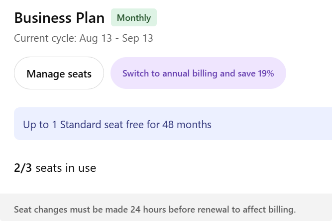This screenshot has width=332, height=221.
Task: Click the word Manage on the seats button
Action: coord(45,74)
